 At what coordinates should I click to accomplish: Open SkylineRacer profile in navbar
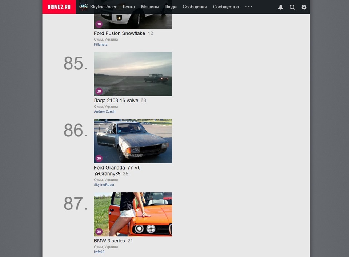click(x=103, y=7)
